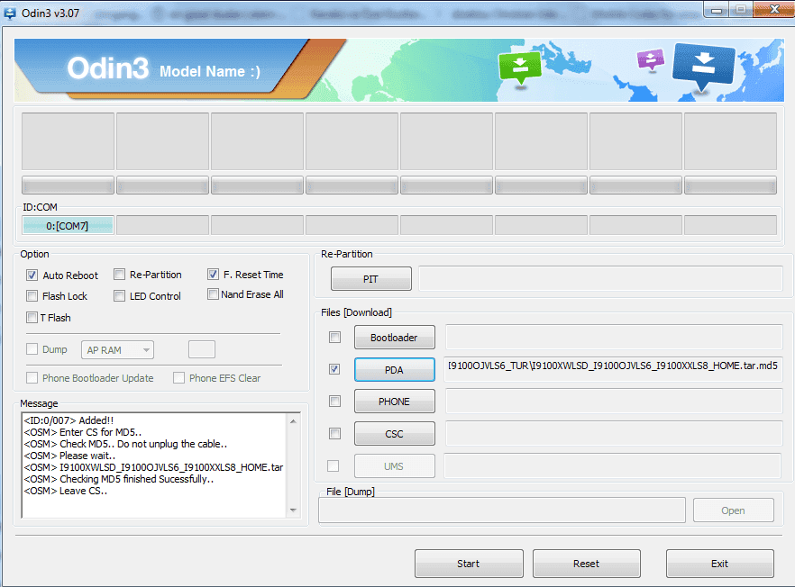Choose the PHONE file button
The height and width of the screenshot is (587, 795).
coord(394,402)
